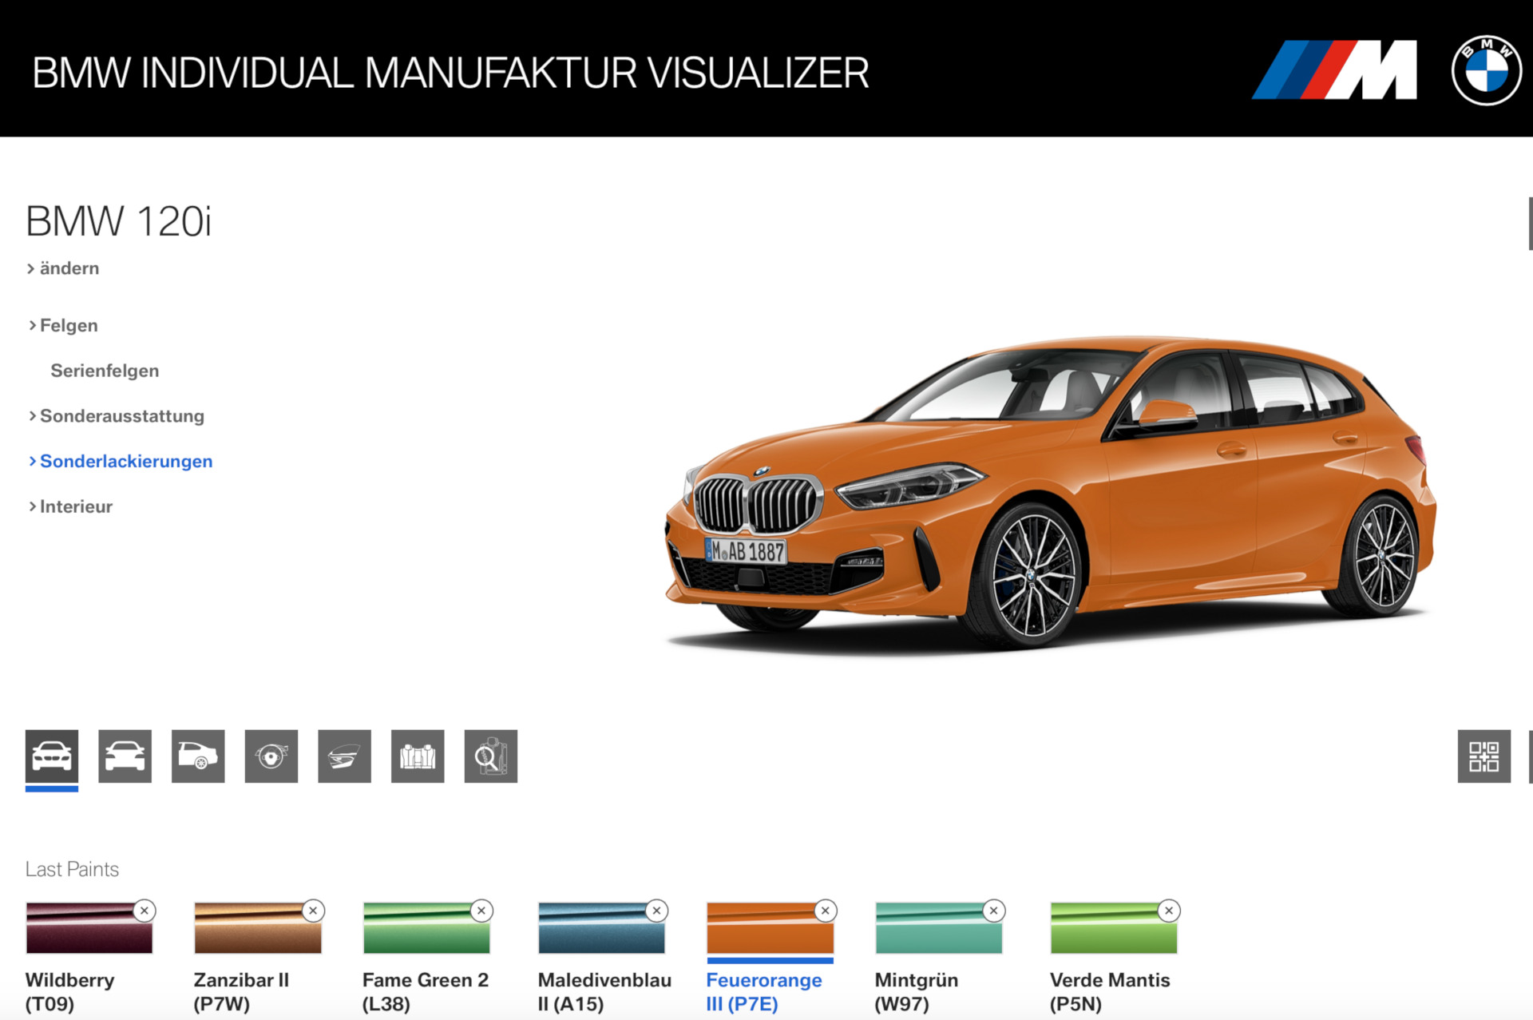Show the rear side wheel view
1533x1020 pixels.
(198, 756)
